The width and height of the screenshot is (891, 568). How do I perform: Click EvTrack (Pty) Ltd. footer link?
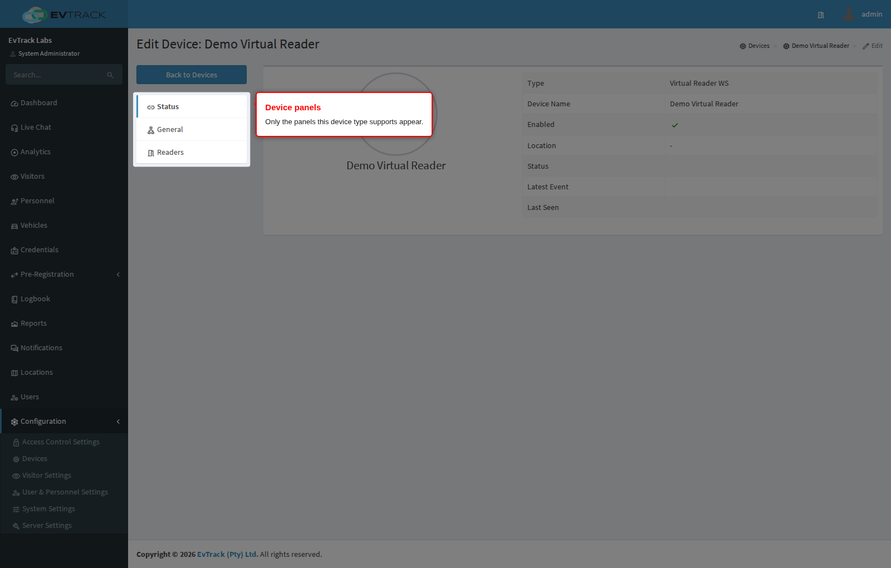(x=228, y=554)
